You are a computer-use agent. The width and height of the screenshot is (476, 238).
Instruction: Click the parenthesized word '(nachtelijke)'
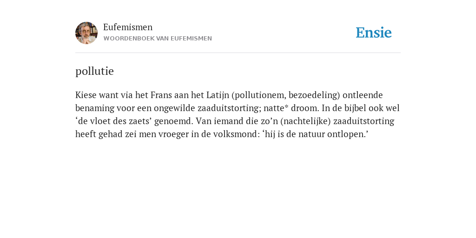coord(305,121)
